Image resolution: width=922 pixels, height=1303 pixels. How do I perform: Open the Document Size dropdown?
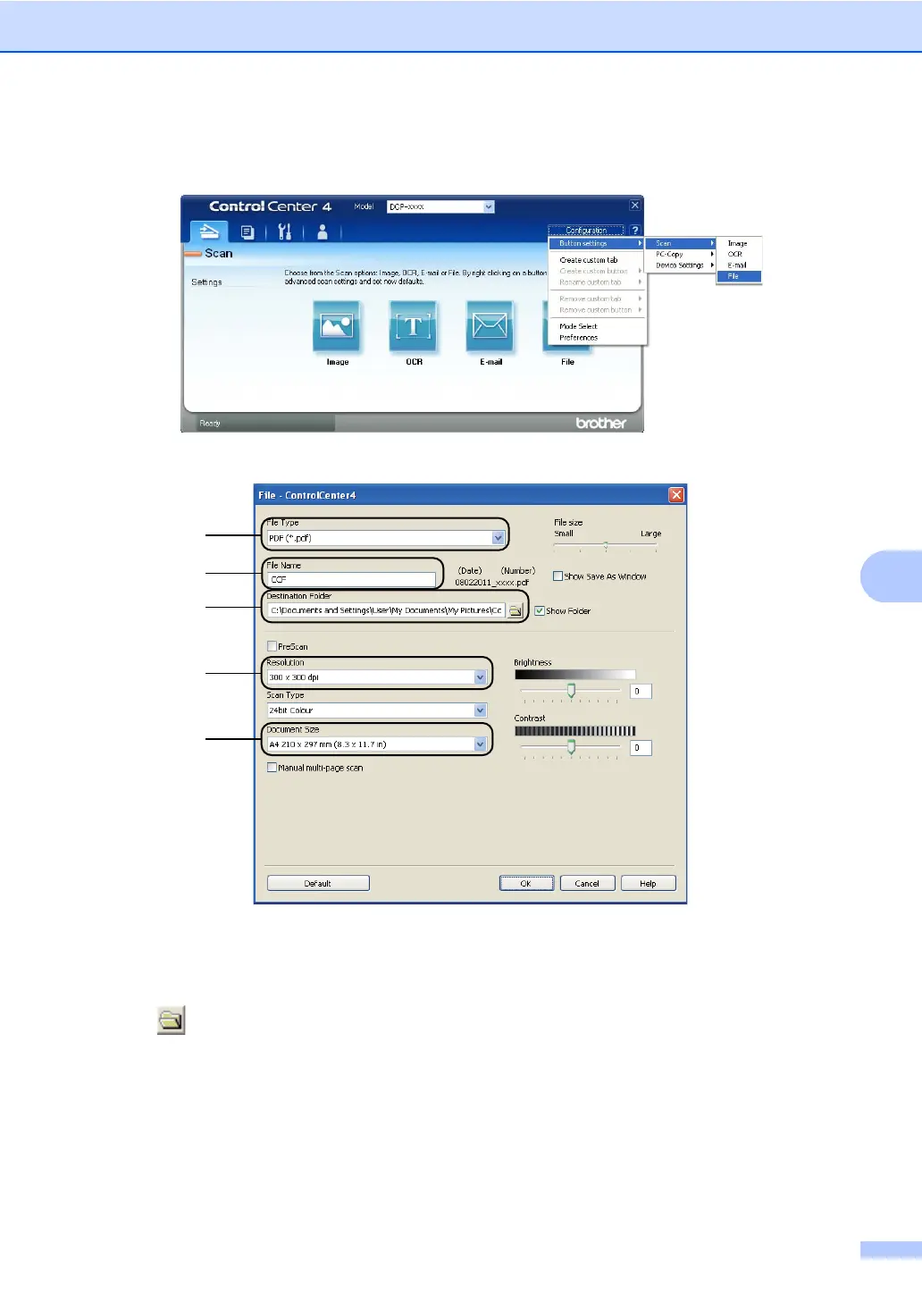point(480,744)
